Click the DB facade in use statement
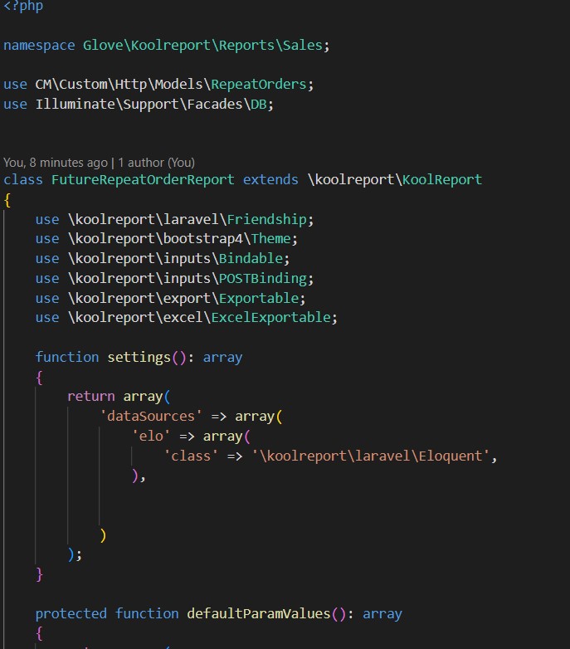This screenshot has height=649, width=570. coord(261,105)
